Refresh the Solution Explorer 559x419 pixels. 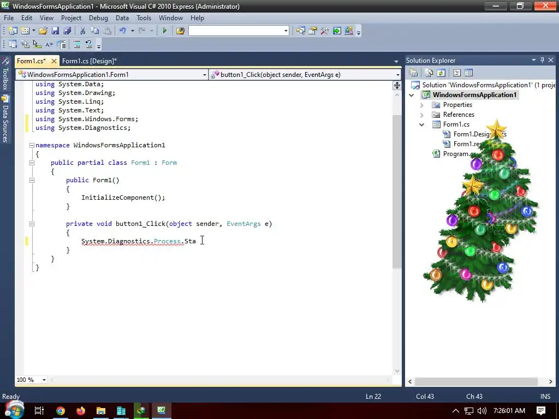441,73
